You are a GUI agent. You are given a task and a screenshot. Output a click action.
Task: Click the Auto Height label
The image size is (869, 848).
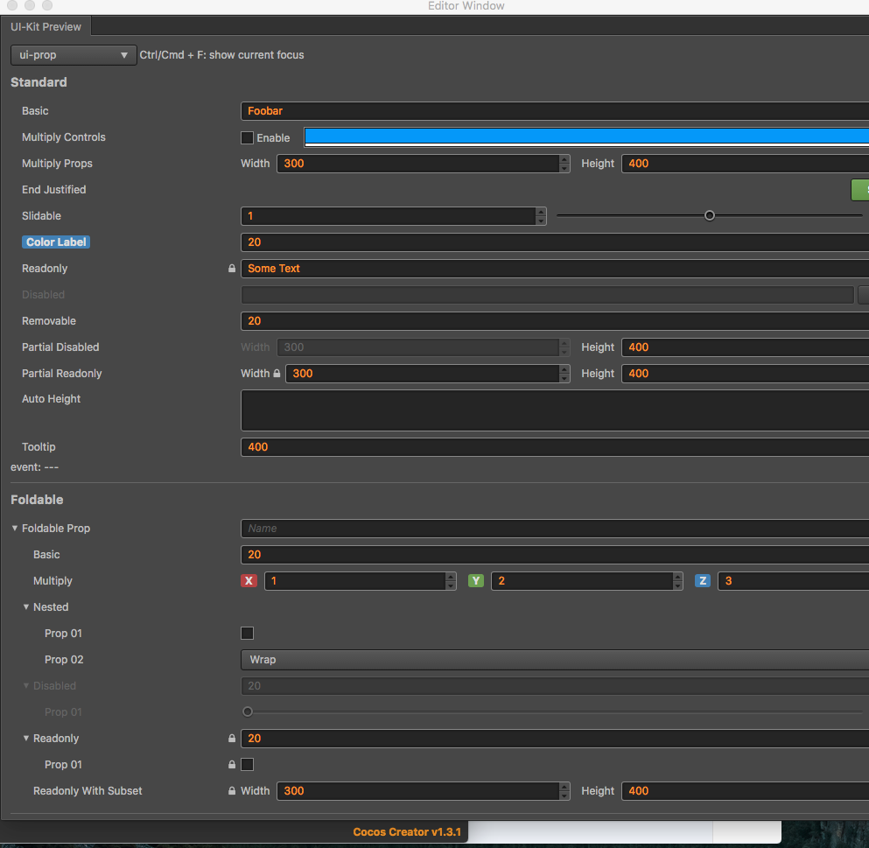tap(51, 399)
